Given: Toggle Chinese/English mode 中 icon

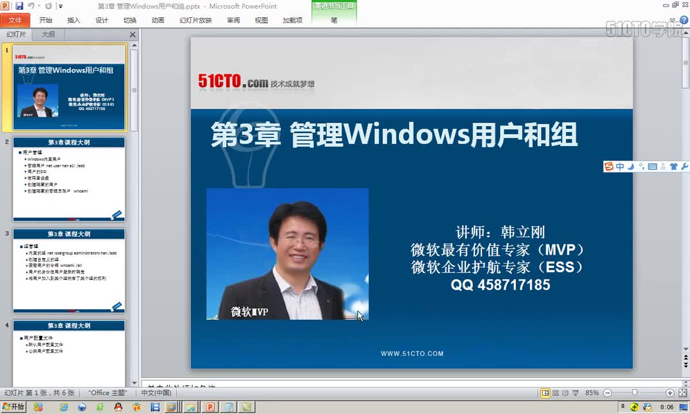Looking at the screenshot, I should 620,167.
